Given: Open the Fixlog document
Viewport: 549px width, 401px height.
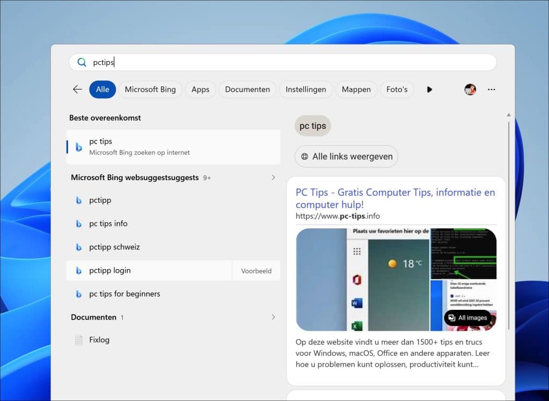Looking at the screenshot, I should [99, 339].
